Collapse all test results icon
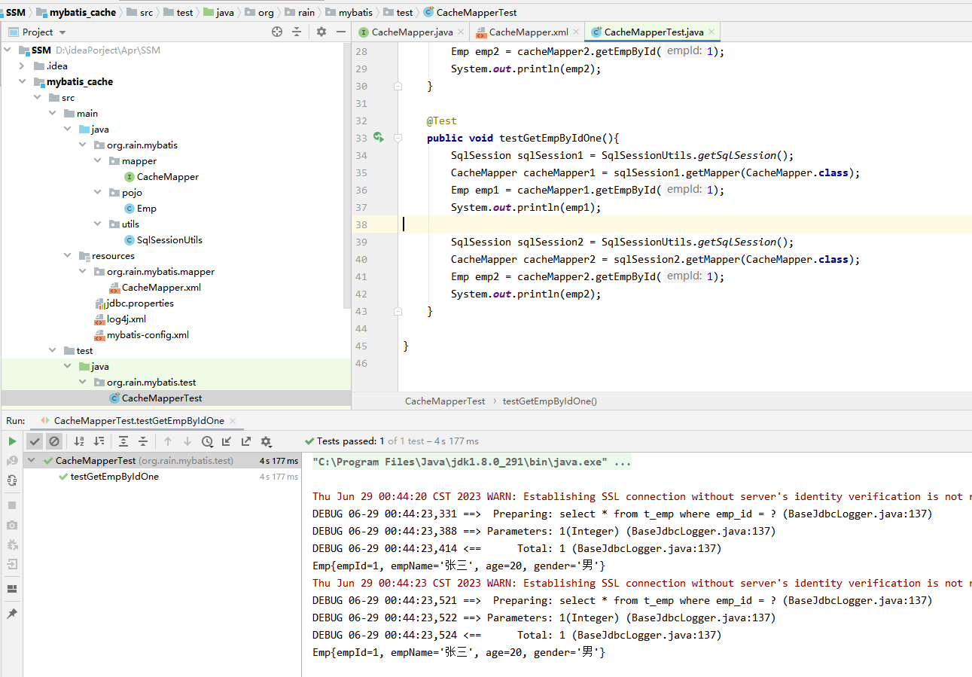 143,441
